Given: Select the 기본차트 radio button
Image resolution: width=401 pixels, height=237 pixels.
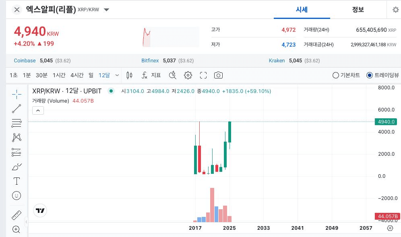Looking at the screenshot, I should pyautogui.click(x=335, y=75).
